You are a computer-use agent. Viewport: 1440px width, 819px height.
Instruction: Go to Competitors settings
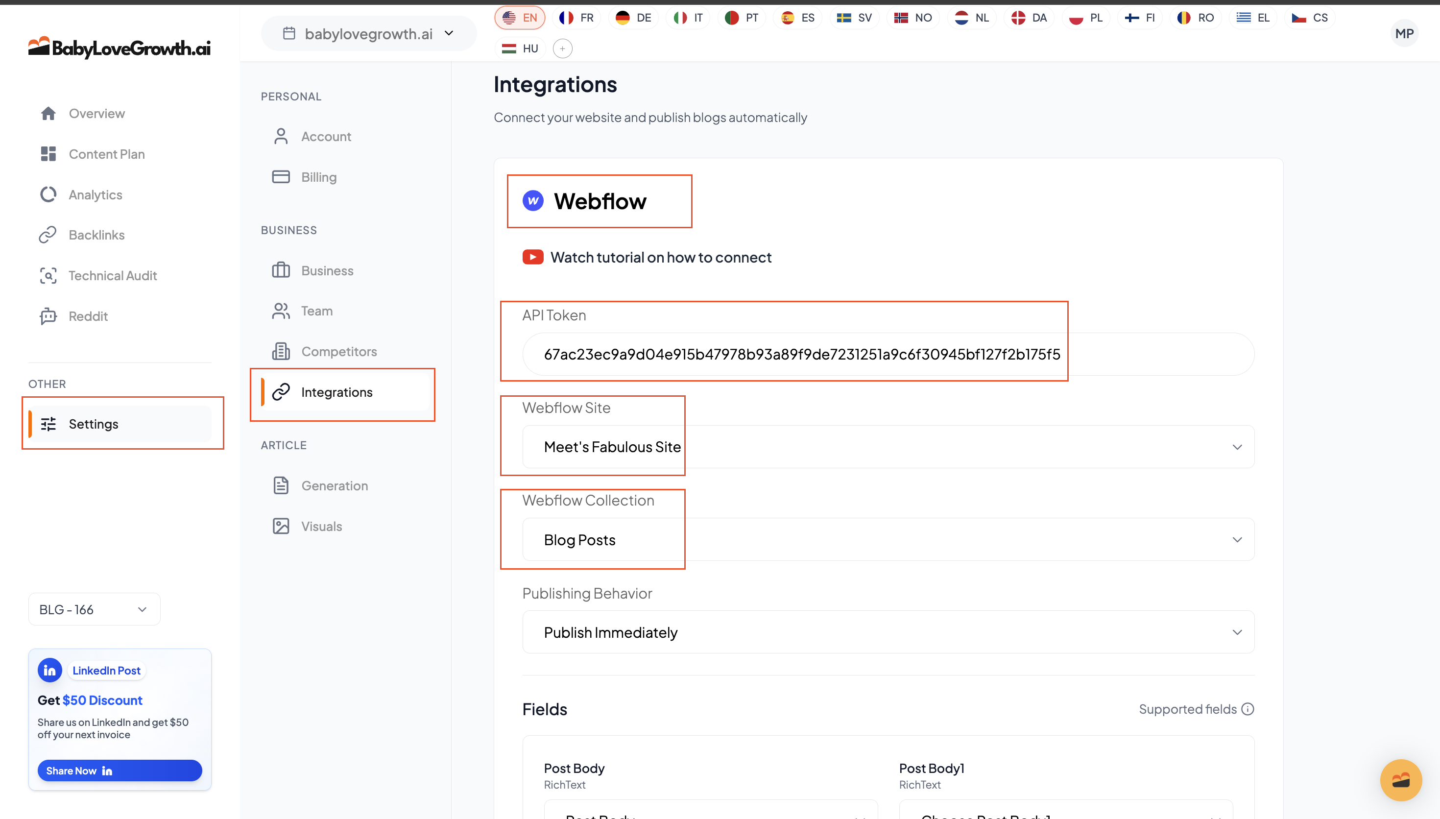point(338,352)
